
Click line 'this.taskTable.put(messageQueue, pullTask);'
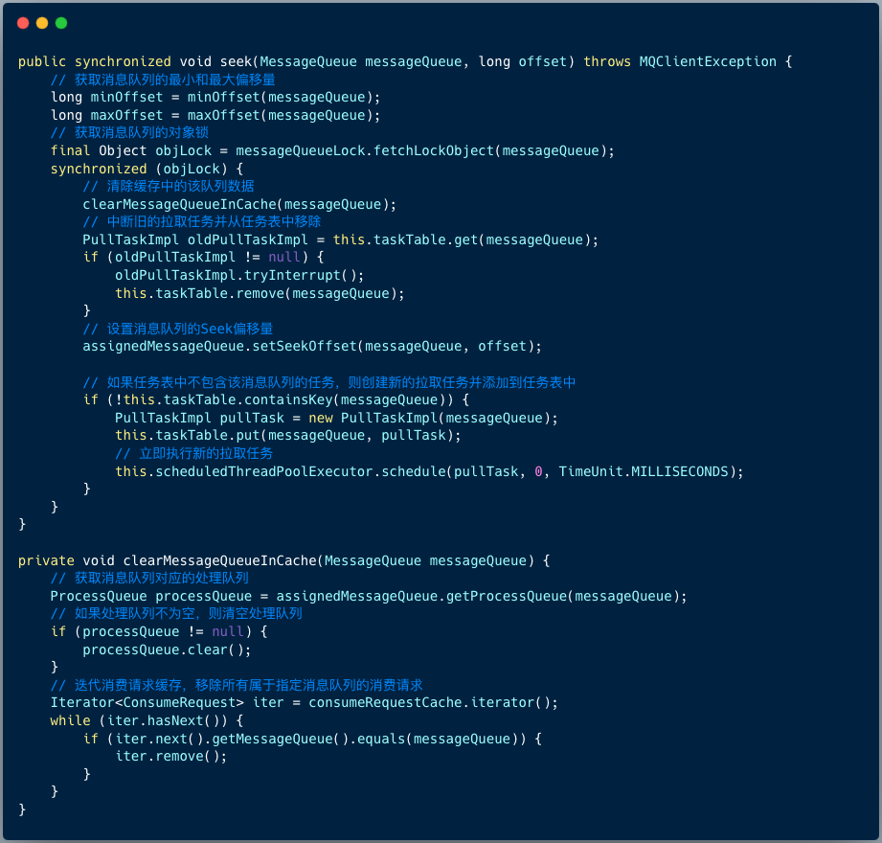(x=288, y=436)
